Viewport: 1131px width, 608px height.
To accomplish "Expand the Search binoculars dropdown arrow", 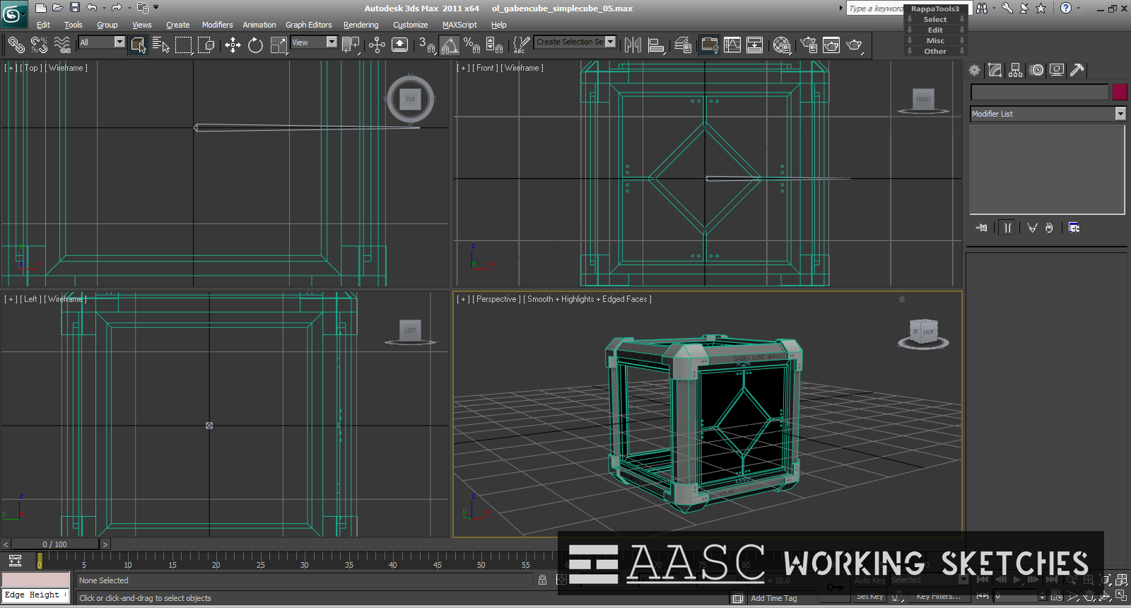I will tap(993, 8).
